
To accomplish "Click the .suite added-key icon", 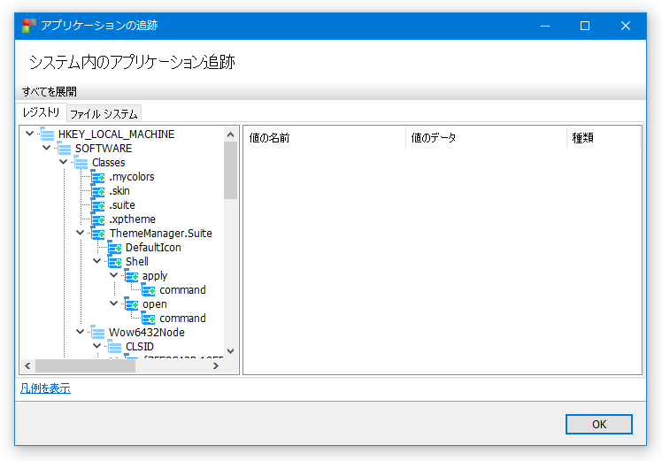I will [98, 205].
